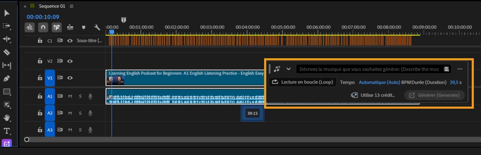Target track V1 source patch
481x155 pixels.
[50, 78]
